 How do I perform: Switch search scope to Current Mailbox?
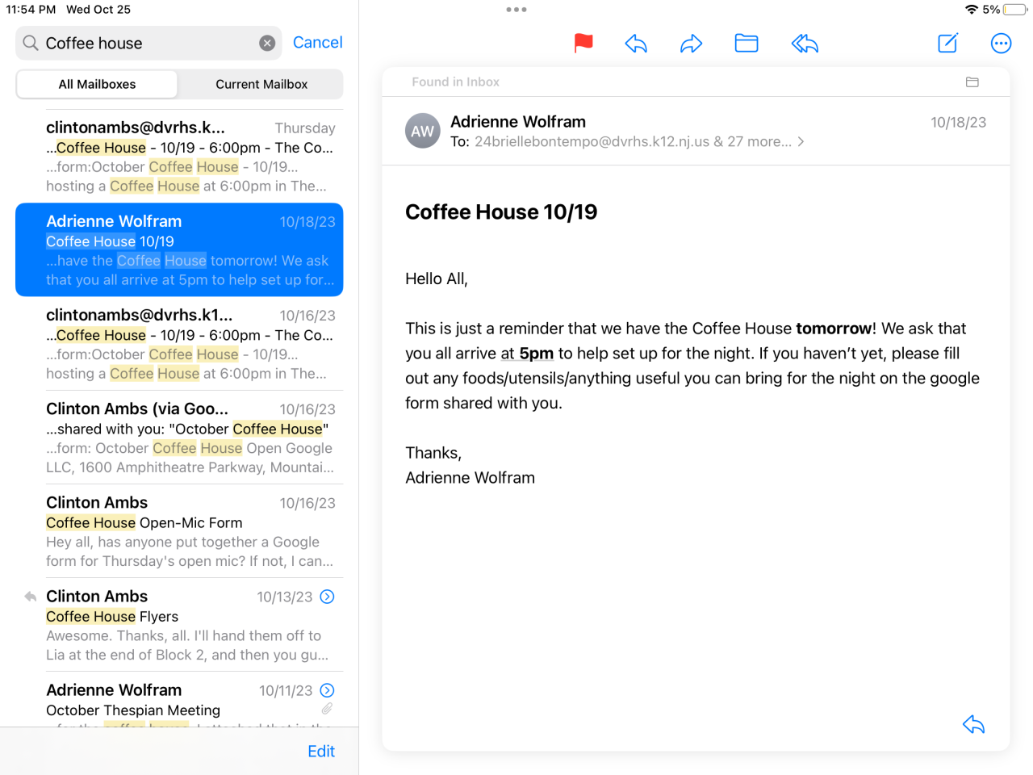coord(261,84)
